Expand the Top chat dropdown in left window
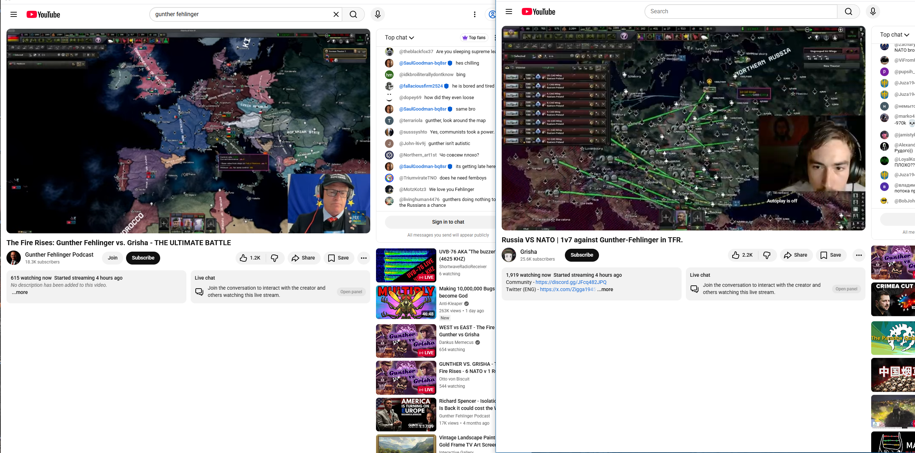 coord(399,38)
